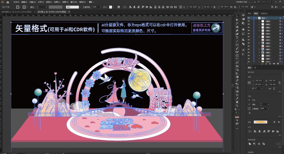Click the Recolor Artwork wheel icon
The height and width of the screenshot is (154, 284).
(x=119, y=7)
